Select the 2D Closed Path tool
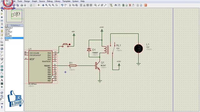The image size is (200, 112). click(x=2, y=77)
